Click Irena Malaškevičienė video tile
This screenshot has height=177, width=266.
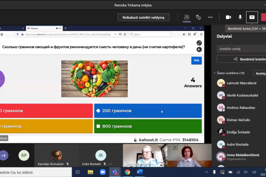click(x=145, y=155)
